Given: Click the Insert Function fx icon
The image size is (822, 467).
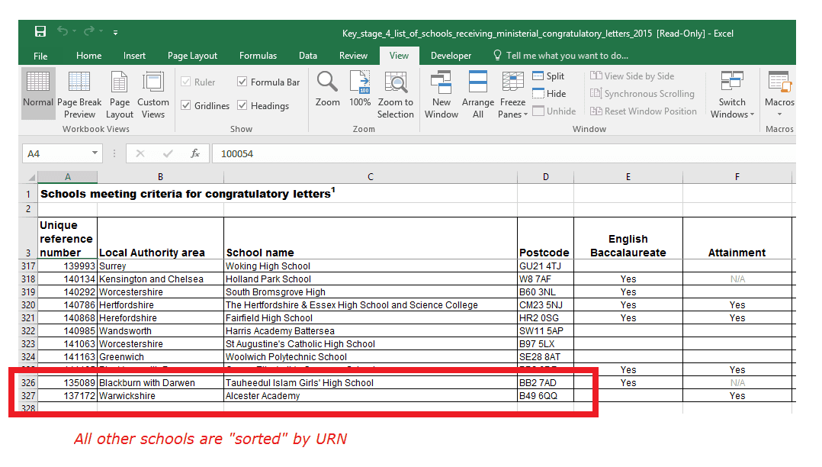Looking at the screenshot, I should tap(195, 153).
